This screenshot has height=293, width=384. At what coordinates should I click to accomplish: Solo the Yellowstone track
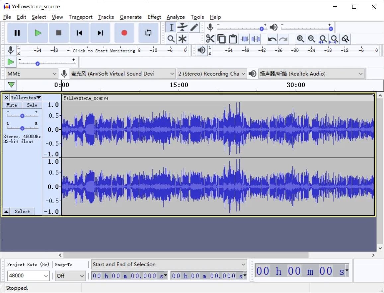[x=32, y=105]
